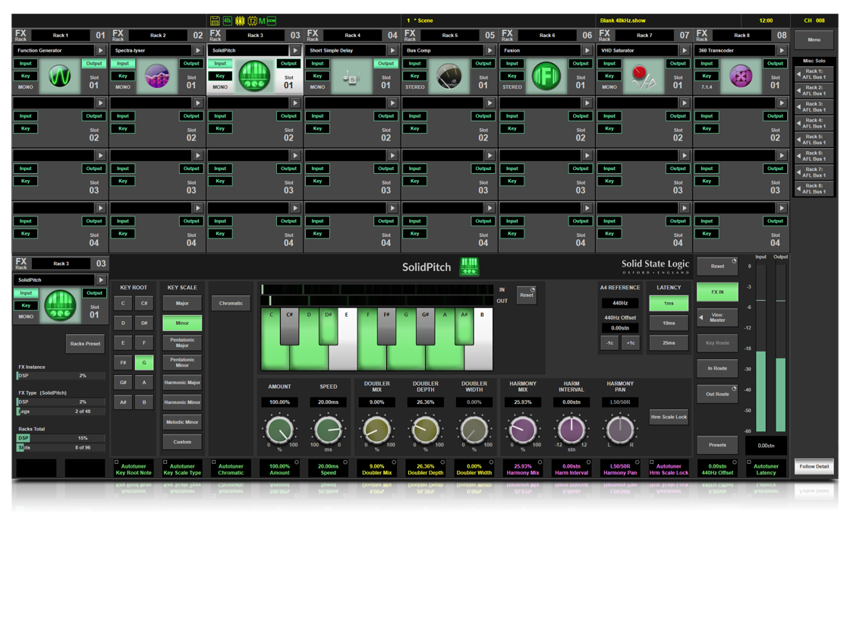Select the Minor key scale
850x618 pixels.
[182, 323]
